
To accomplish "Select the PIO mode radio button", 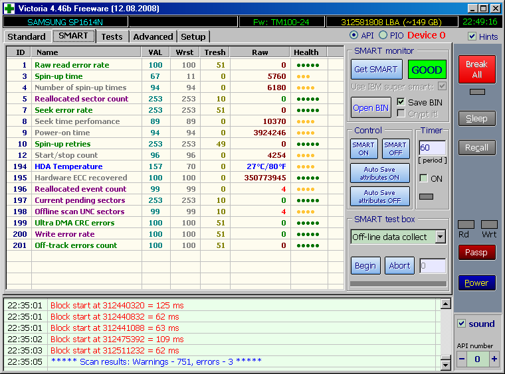I will (x=383, y=35).
